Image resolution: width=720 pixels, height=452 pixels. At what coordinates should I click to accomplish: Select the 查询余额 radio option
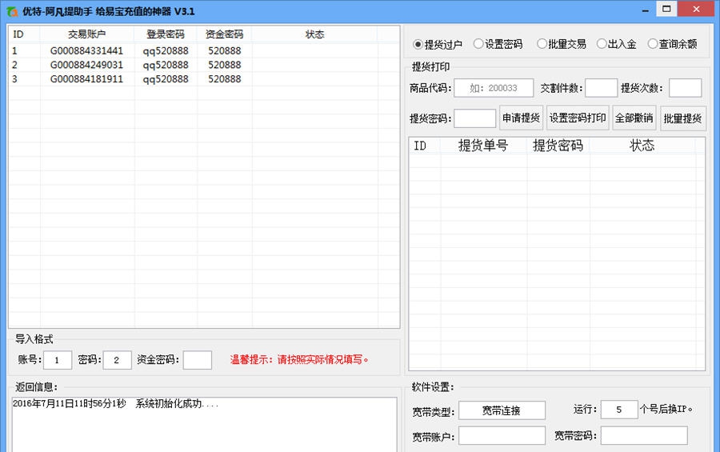[x=653, y=44]
